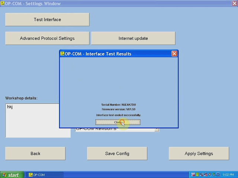Click the Serial Number N6EAK7DU text
This screenshot has height=178, width=238.
[119, 105]
